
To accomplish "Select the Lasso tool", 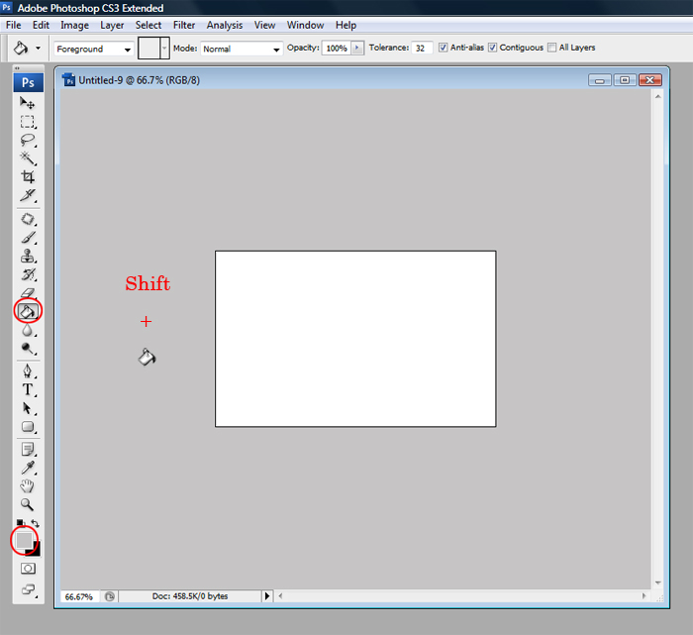I will coord(28,141).
